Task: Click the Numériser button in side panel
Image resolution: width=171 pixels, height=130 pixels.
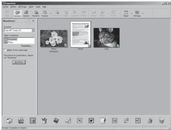Action: tap(19, 62)
